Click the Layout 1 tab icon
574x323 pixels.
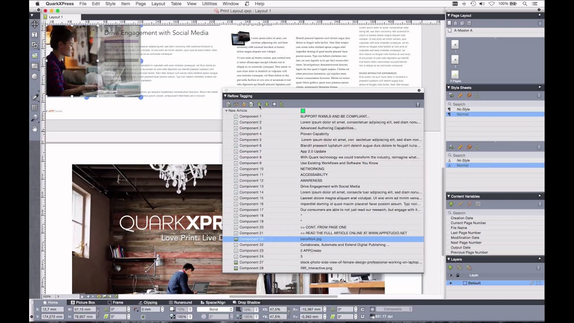(45, 17)
